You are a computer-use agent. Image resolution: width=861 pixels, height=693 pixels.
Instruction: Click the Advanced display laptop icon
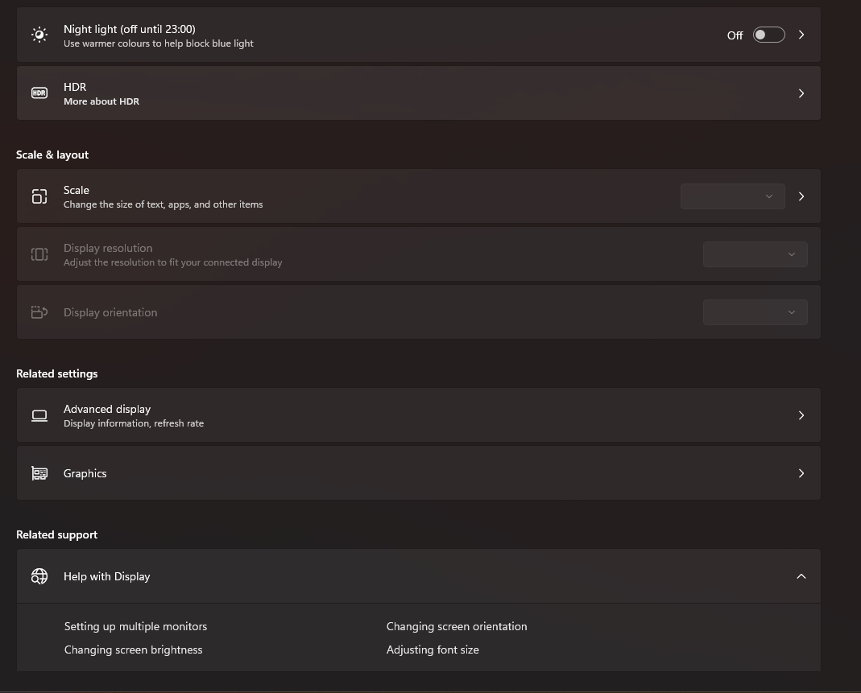(39, 416)
